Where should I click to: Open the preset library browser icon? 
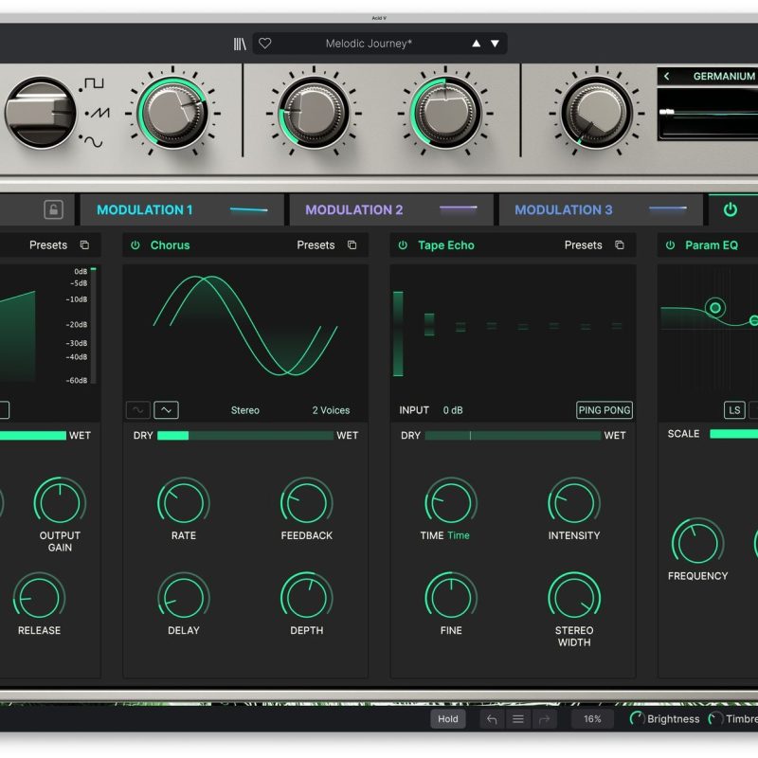(x=240, y=44)
